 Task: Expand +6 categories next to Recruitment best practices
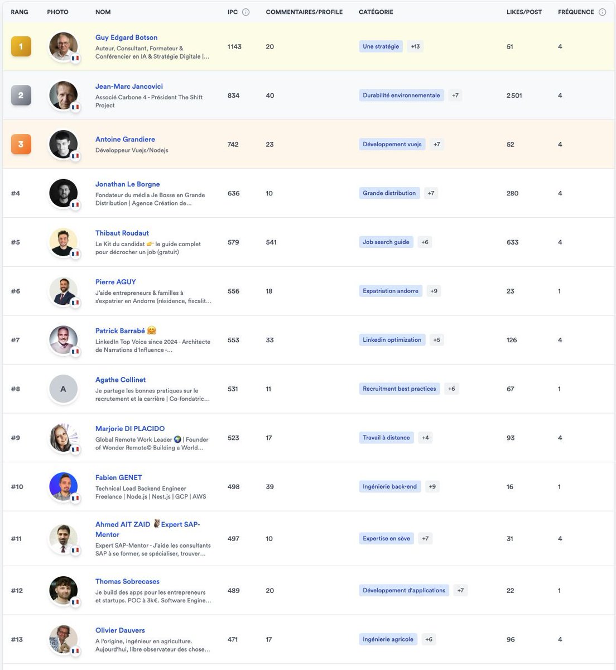pos(451,389)
